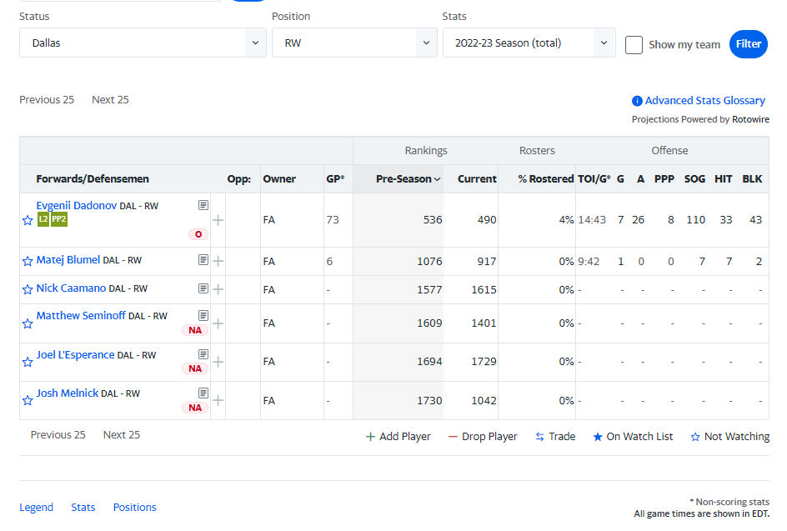This screenshot has width=787, height=531.
Task: Open Joel L'Esperance player page
Action: (x=75, y=355)
